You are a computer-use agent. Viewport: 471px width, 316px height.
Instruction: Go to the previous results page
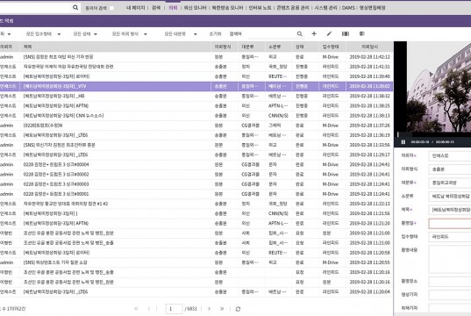(149, 309)
